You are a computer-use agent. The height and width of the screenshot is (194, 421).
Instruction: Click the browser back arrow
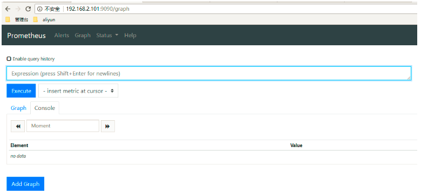pyautogui.click(x=8, y=9)
